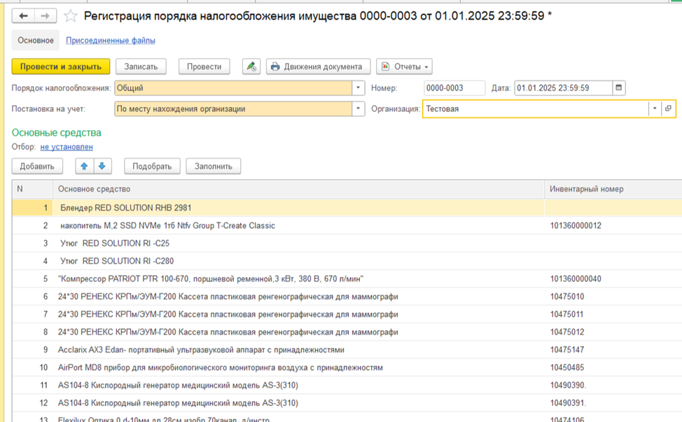Viewport: 682px width, 422px height.
Task: Click the Основное средство column header
Action: point(299,189)
